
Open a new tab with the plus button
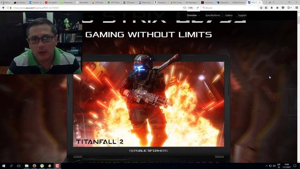270,2
